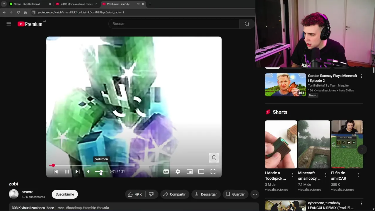
Task: Enter fullscreen mode
Action: [x=213, y=172]
